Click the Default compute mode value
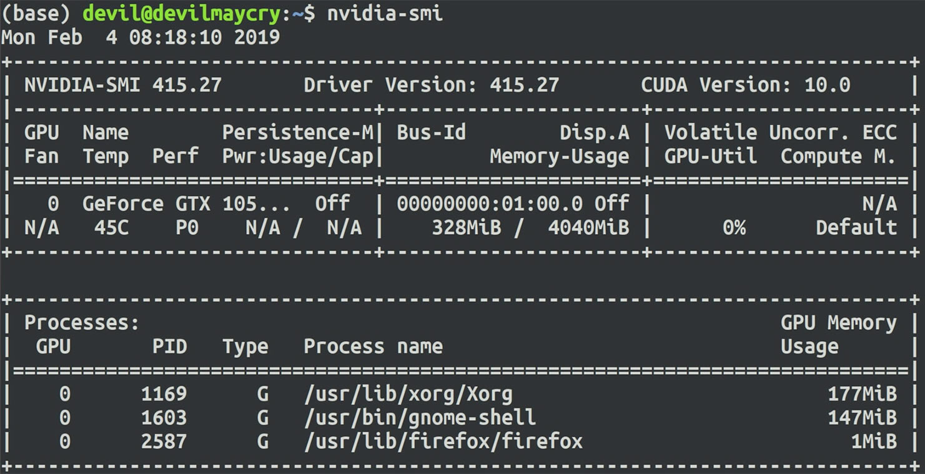The width and height of the screenshot is (925, 474). click(856, 228)
